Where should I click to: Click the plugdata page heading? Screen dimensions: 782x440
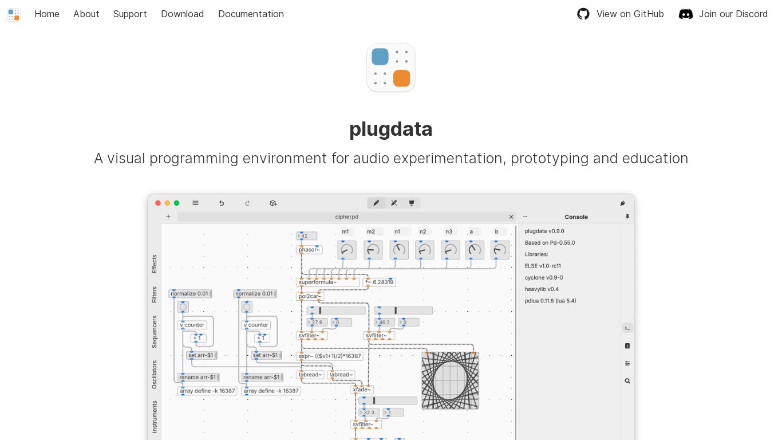[391, 129]
